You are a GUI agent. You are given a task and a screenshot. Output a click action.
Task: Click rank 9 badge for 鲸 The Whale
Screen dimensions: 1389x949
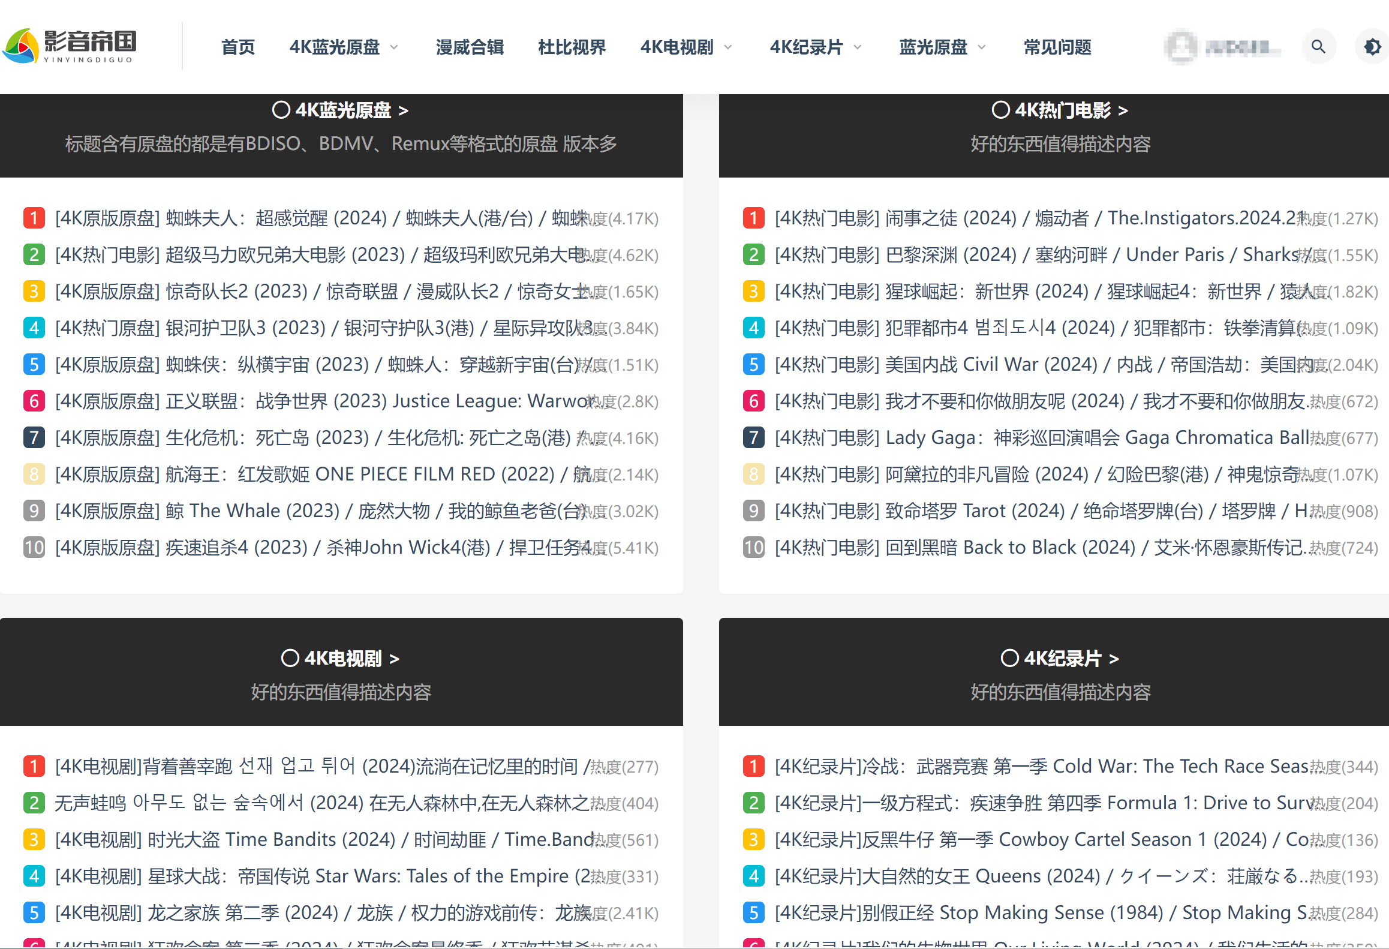click(x=34, y=510)
